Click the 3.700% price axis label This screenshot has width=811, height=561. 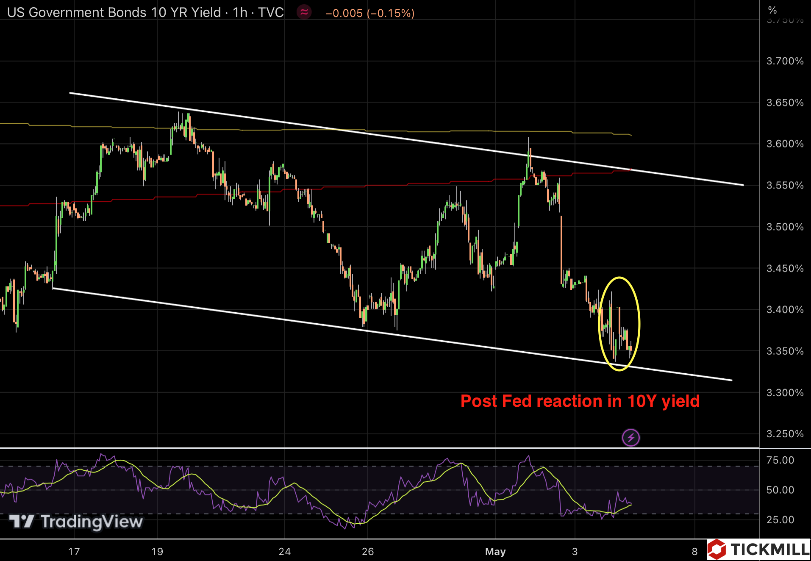pyautogui.click(x=785, y=61)
